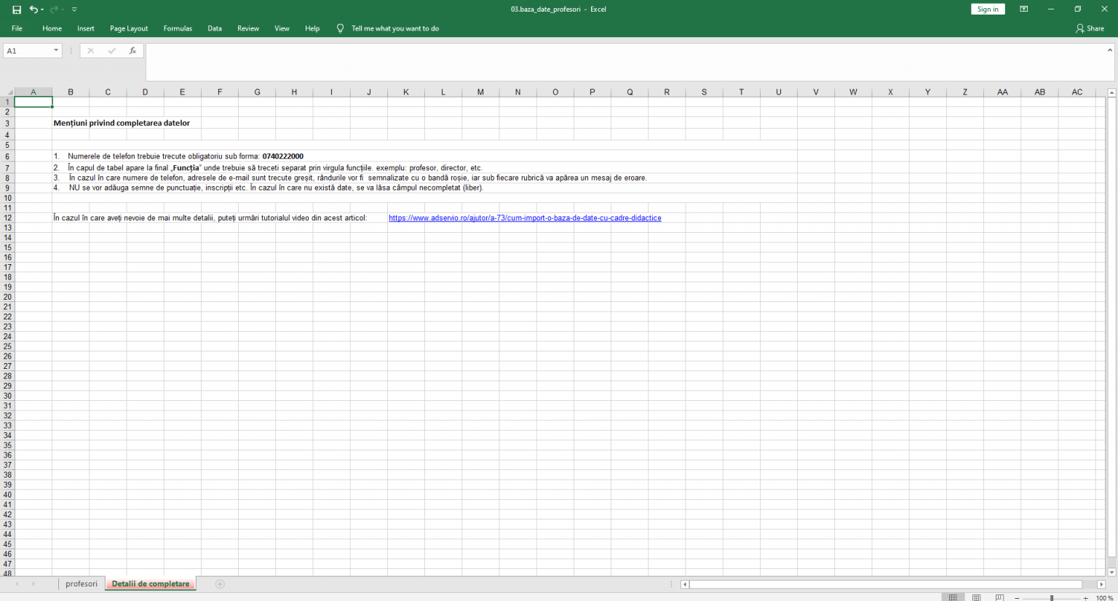Select column header K

tap(406, 91)
